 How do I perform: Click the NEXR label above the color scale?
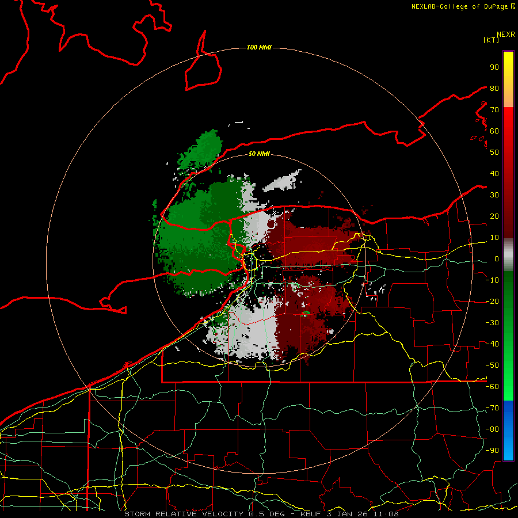click(x=506, y=35)
